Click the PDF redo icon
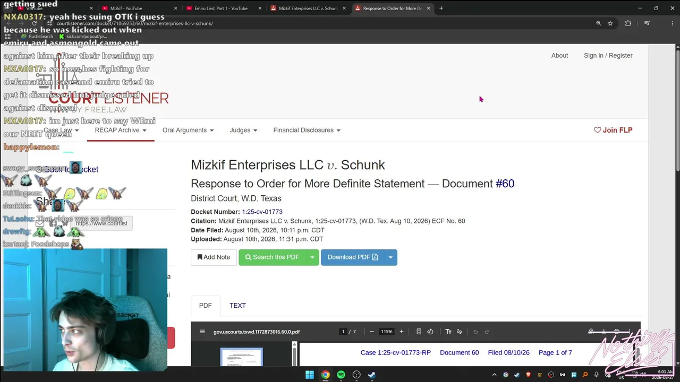 487,332
